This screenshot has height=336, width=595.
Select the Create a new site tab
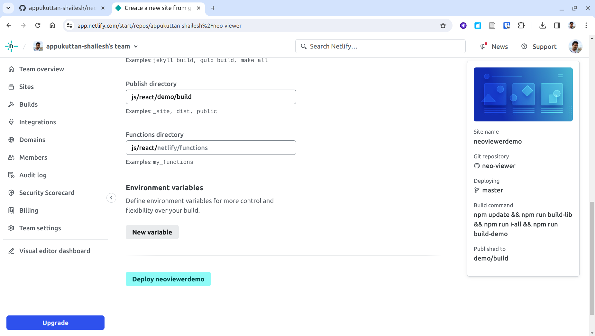154,8
